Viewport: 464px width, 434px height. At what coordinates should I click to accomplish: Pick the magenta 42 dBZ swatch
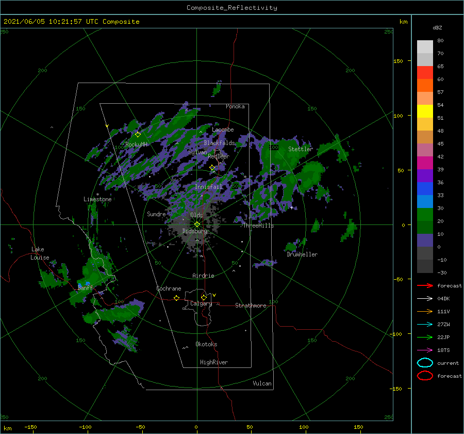pyautogui.click(x=425, y=163)
